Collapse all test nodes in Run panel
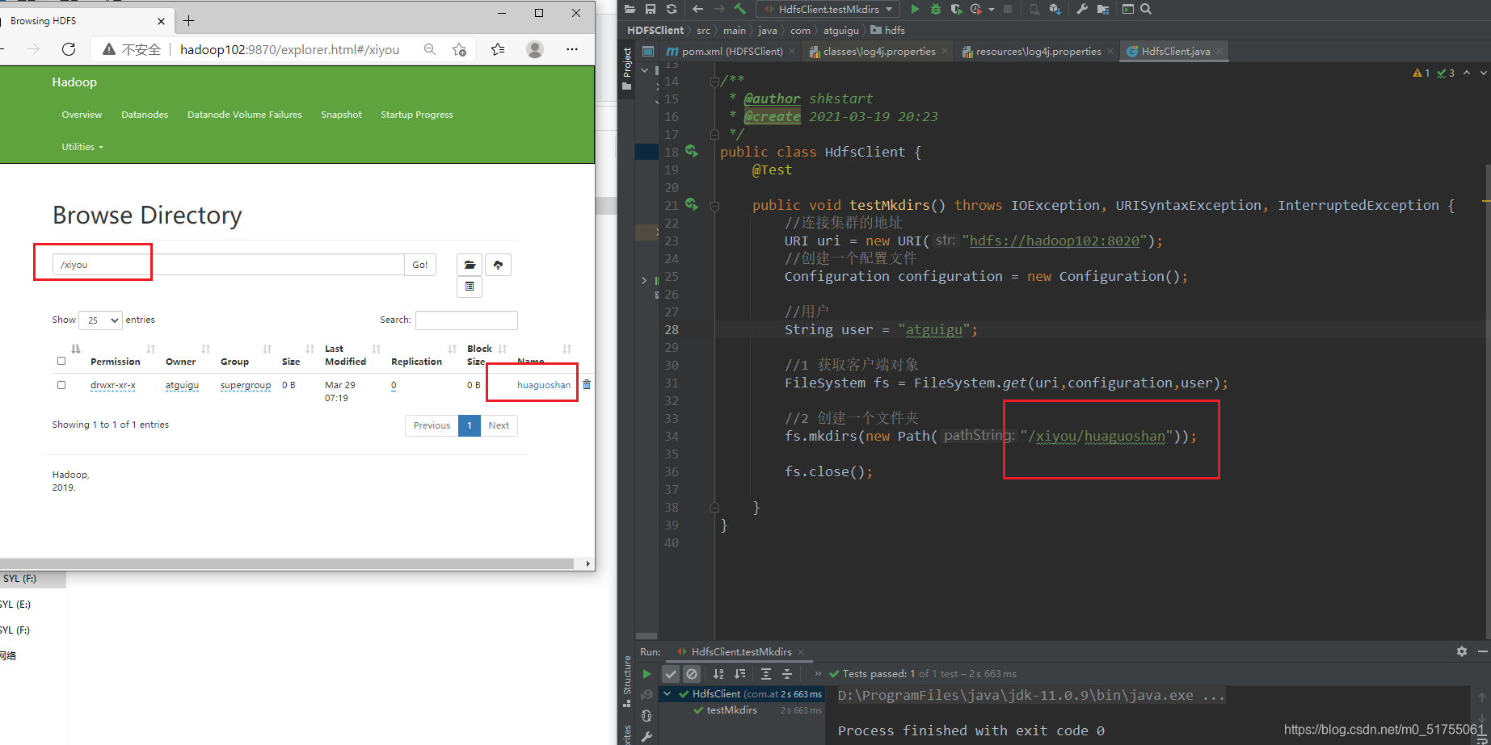The image size is (1491, 745). 787,674
